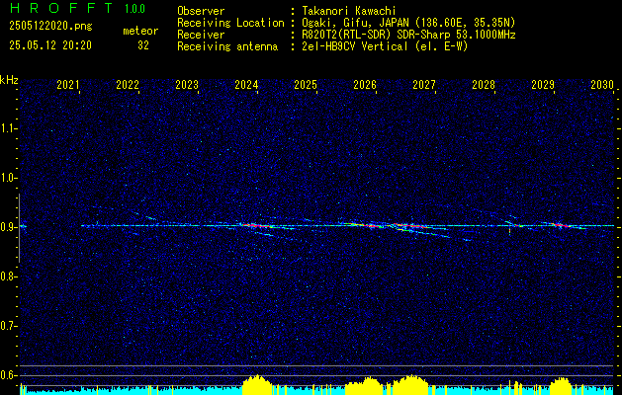This screenshot has height=395, width=622.
Task: Click the 0.9 kHz frequency label
Action: (7, 227)
